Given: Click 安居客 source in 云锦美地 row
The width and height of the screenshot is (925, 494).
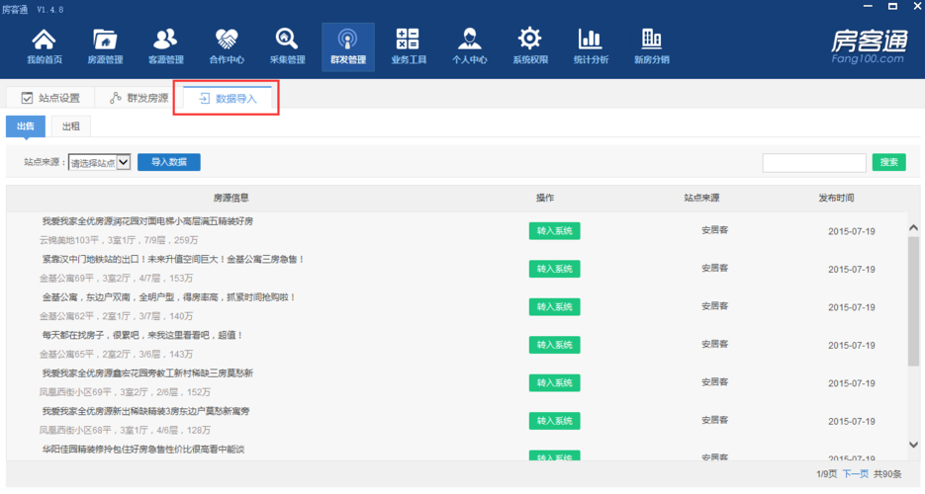Looking at the screenshot, I should click(714, 230).
